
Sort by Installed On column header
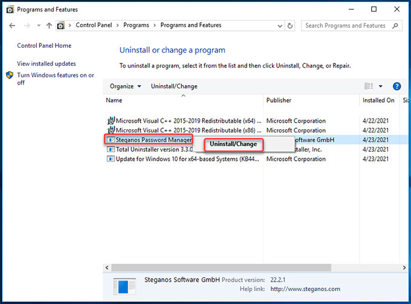(378, 100)
